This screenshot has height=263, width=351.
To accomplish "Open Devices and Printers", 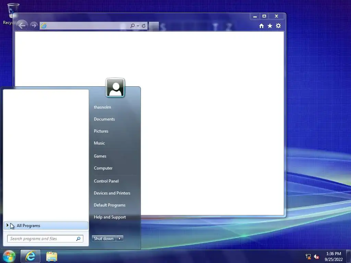I will (x=112, y=193).
